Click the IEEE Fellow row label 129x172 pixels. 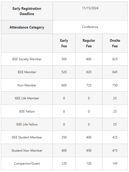[x=27, y=111]
